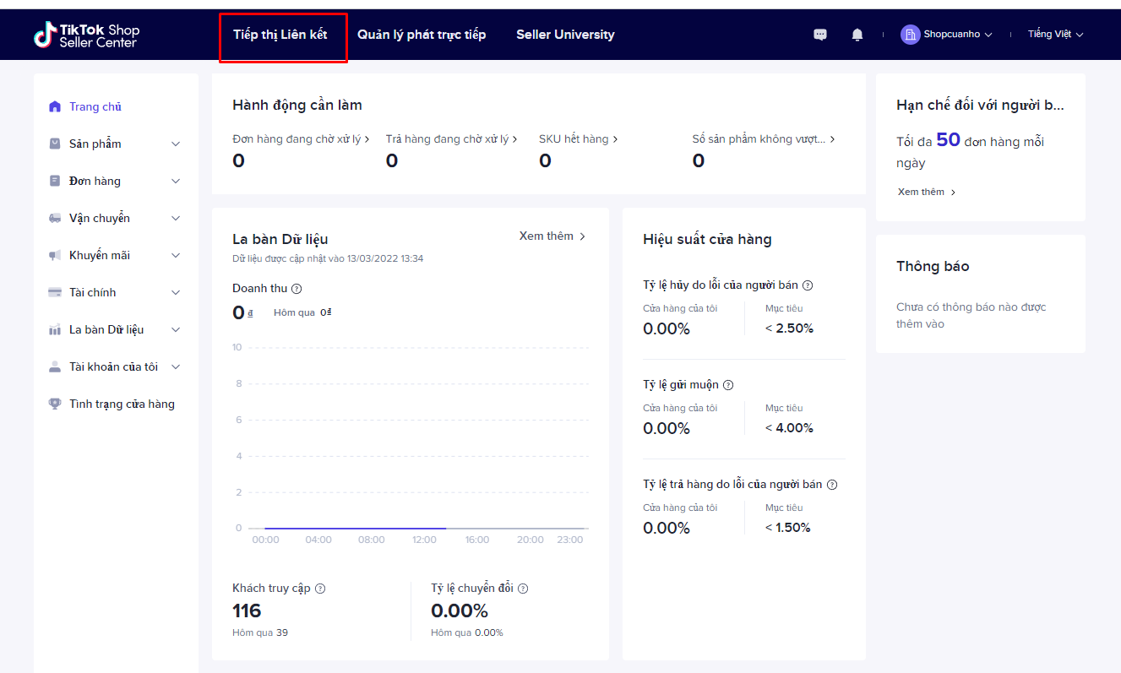Expand the Khuyến mãi menu chevron

click(176, 256)
